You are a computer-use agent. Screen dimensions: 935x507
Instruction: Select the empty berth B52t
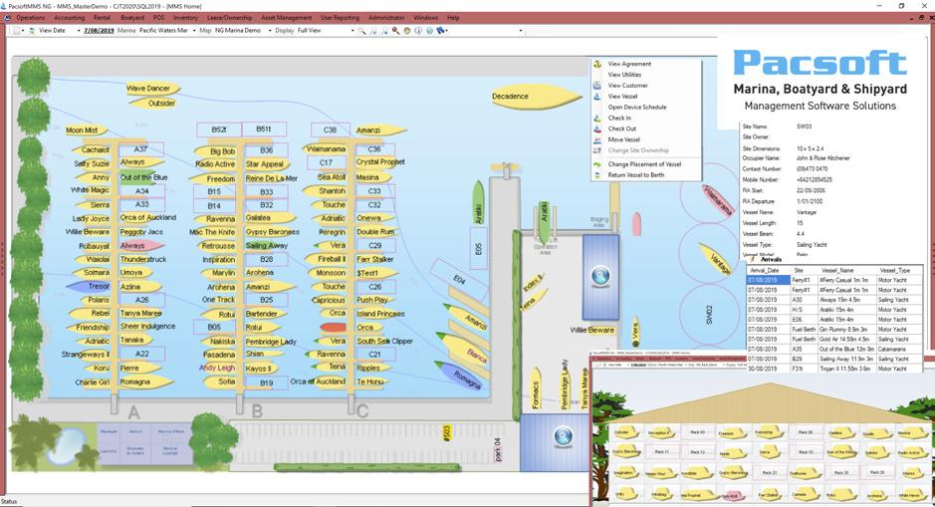219,128
